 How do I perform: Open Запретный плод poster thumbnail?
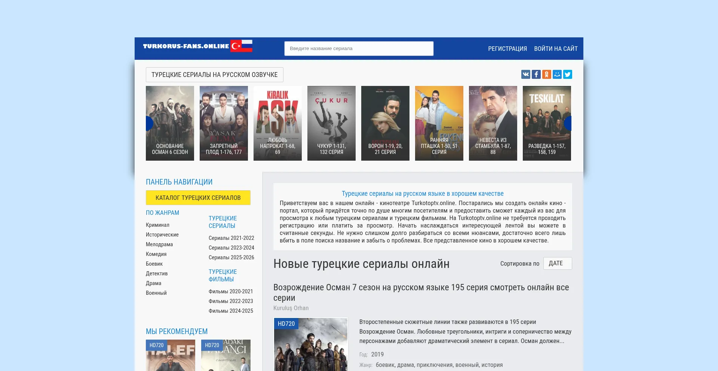tap(224, 123)
